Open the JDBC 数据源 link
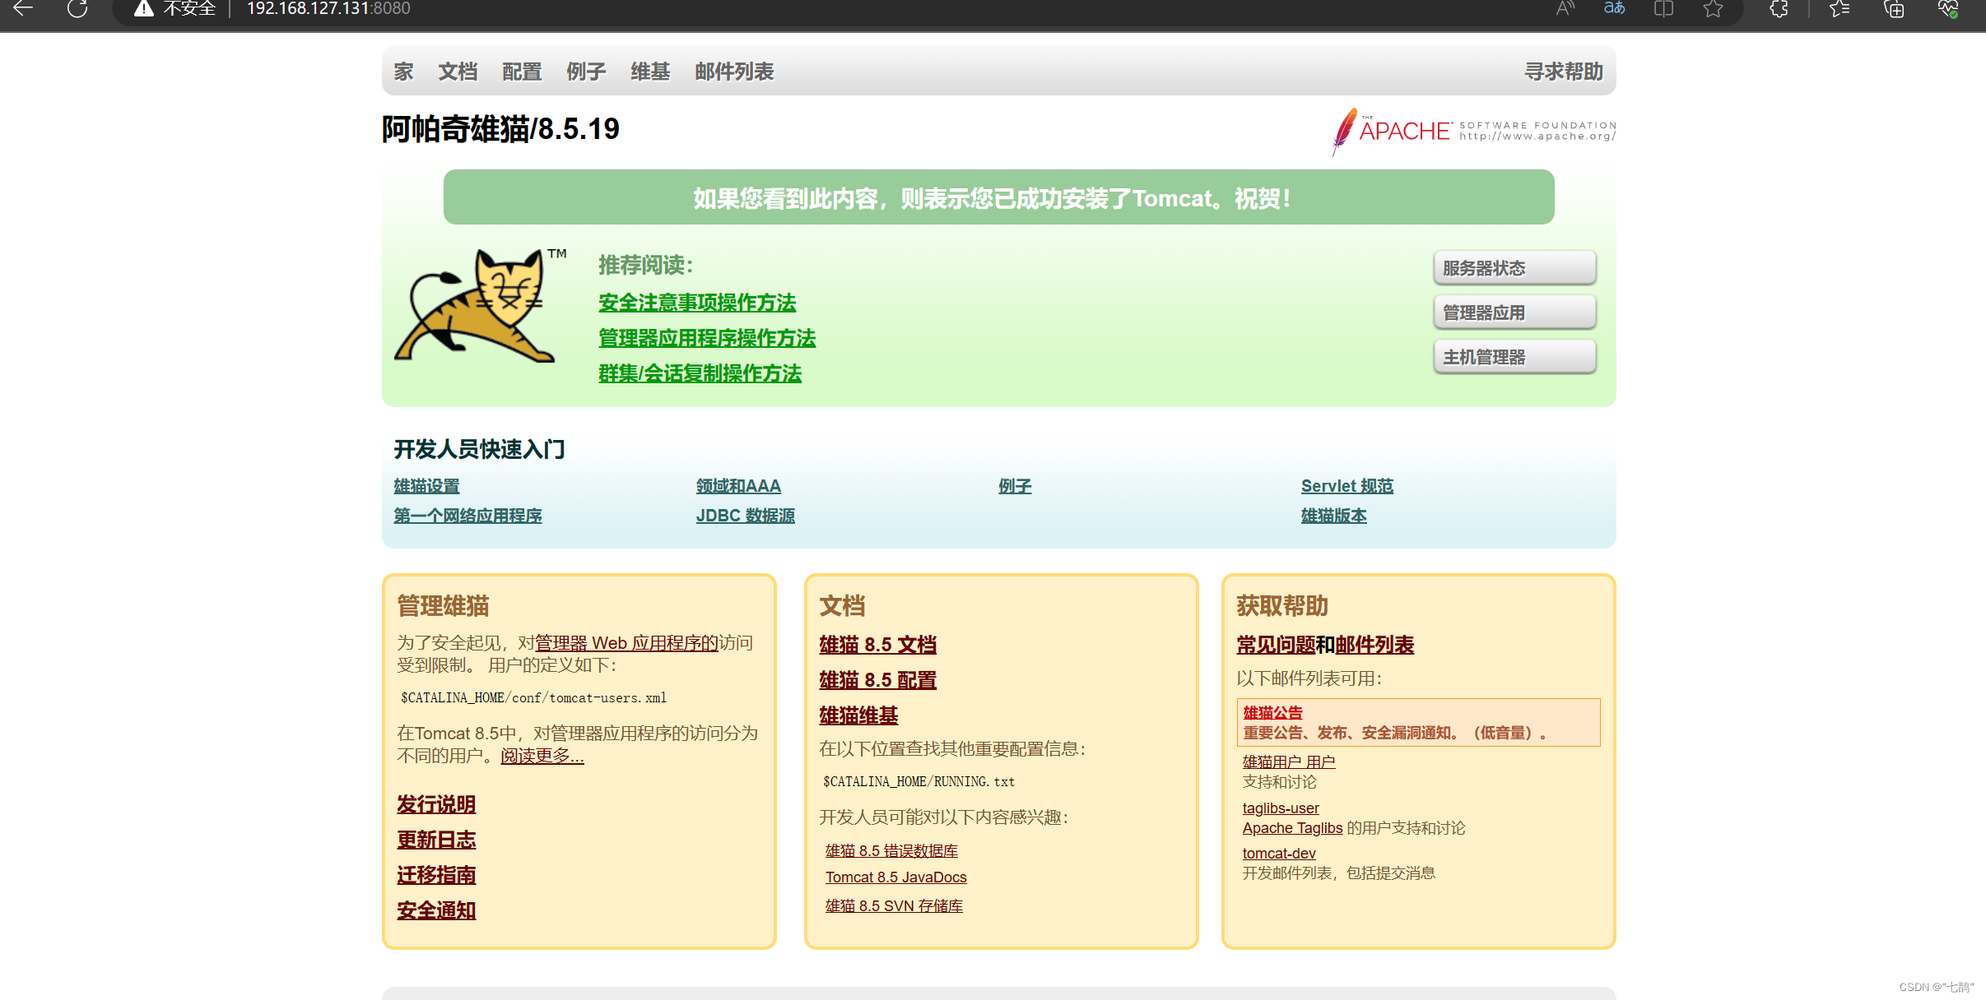1986x1000 pixels. point(745,516)
